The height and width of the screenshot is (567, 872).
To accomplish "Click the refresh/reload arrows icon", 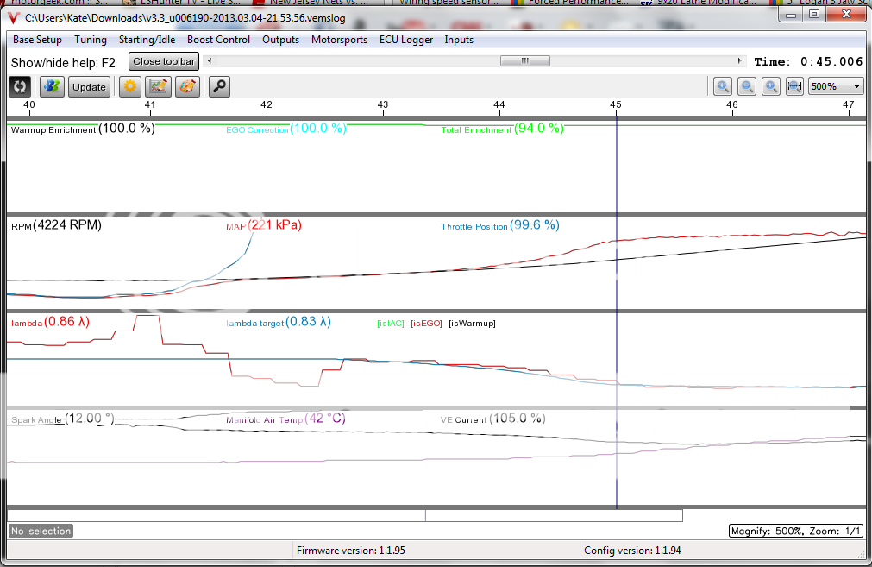I will coord(20,86).
